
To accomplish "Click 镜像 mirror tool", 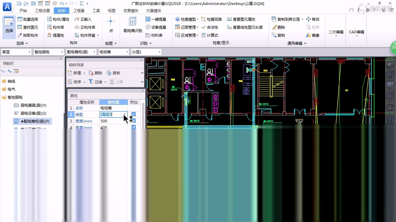I will click(x=312, y=35).
